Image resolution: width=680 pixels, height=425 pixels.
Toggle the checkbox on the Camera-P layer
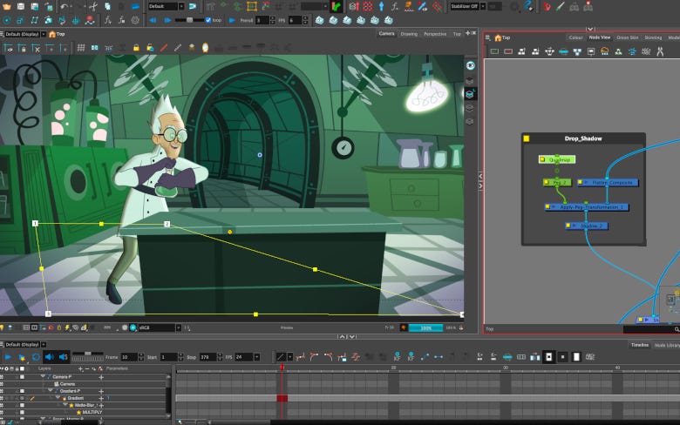(x=22, y=377)
